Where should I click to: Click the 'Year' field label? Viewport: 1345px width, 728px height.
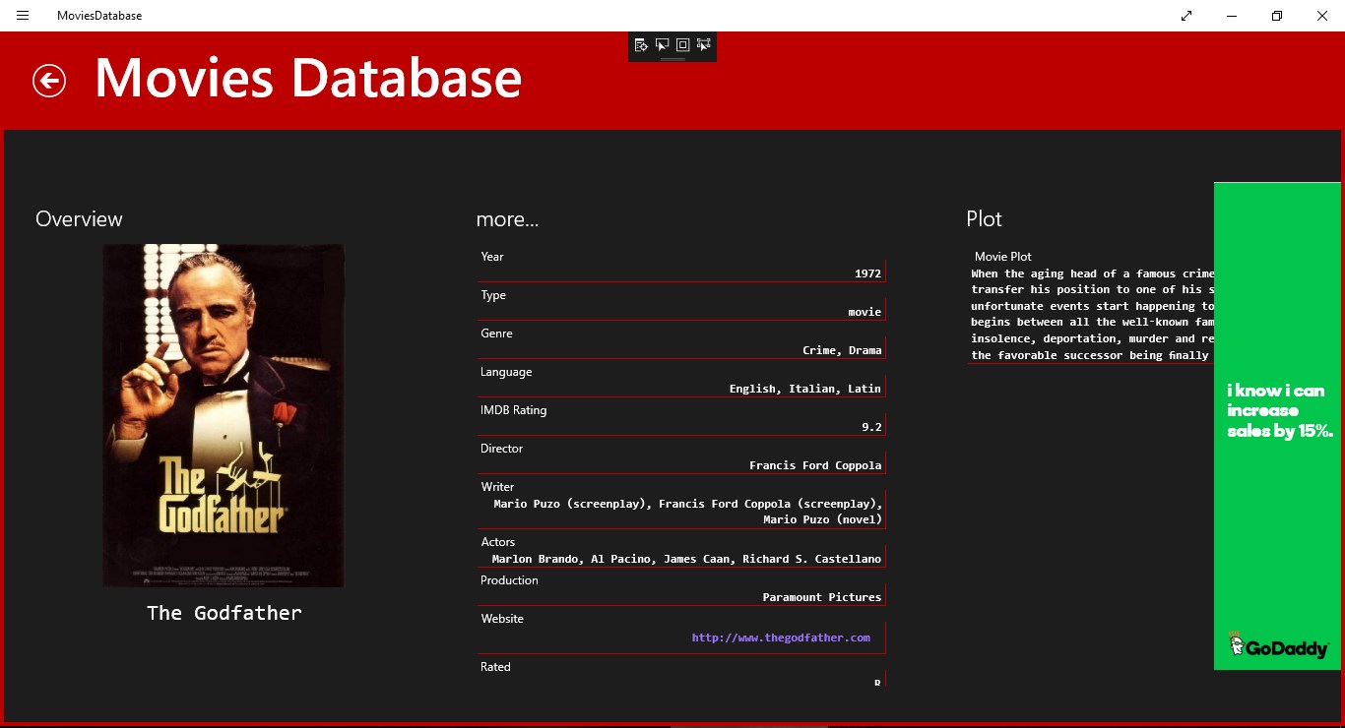(x=492, y=257)
